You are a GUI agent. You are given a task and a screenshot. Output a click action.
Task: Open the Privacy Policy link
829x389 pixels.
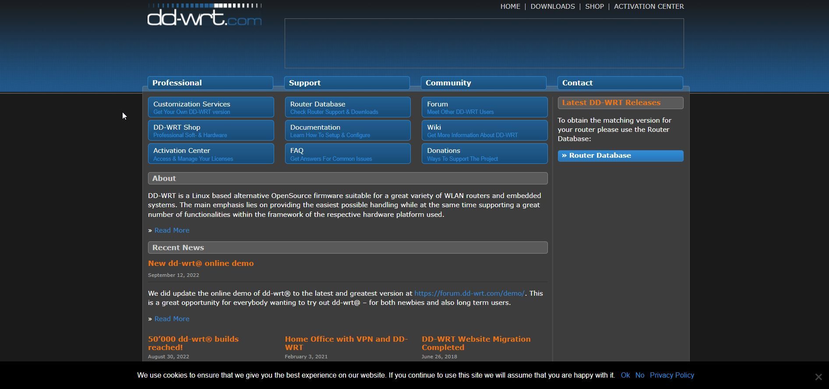[672, 375]
